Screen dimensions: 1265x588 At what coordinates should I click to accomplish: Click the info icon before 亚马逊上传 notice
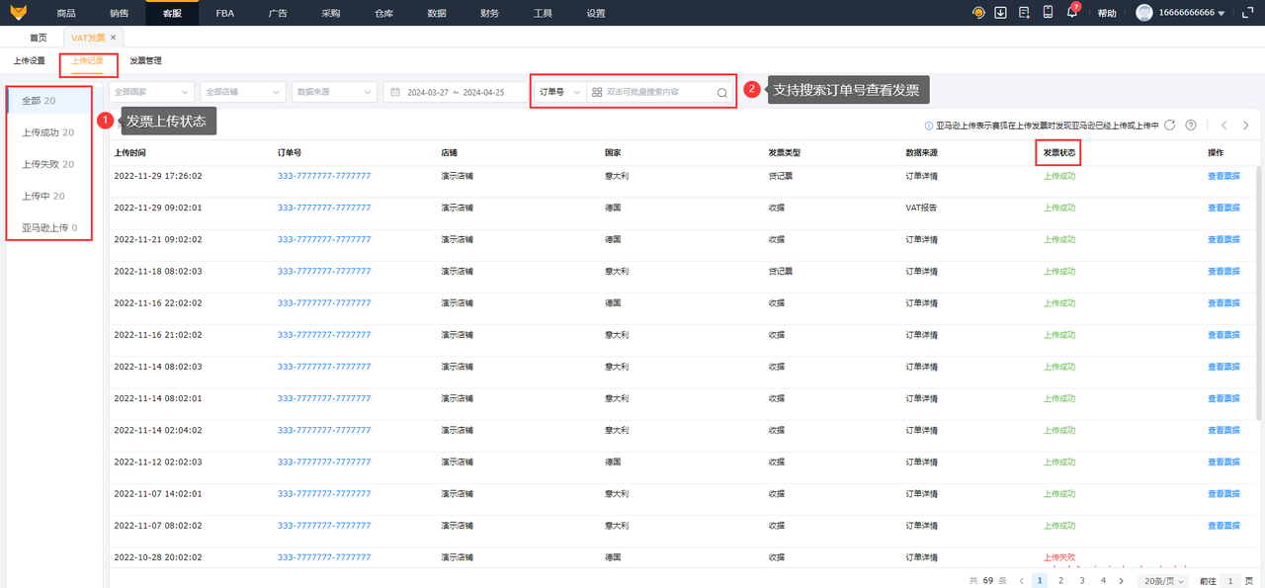click(929, 126)
